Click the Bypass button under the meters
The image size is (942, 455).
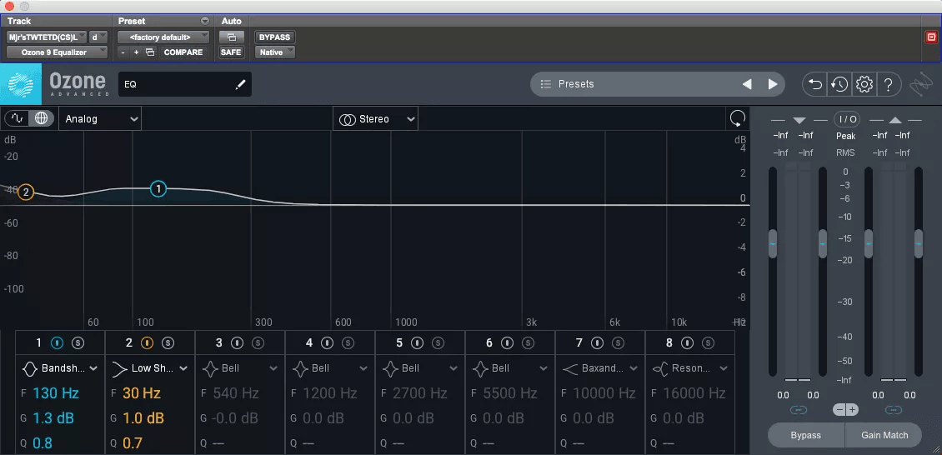pos(805,435)
